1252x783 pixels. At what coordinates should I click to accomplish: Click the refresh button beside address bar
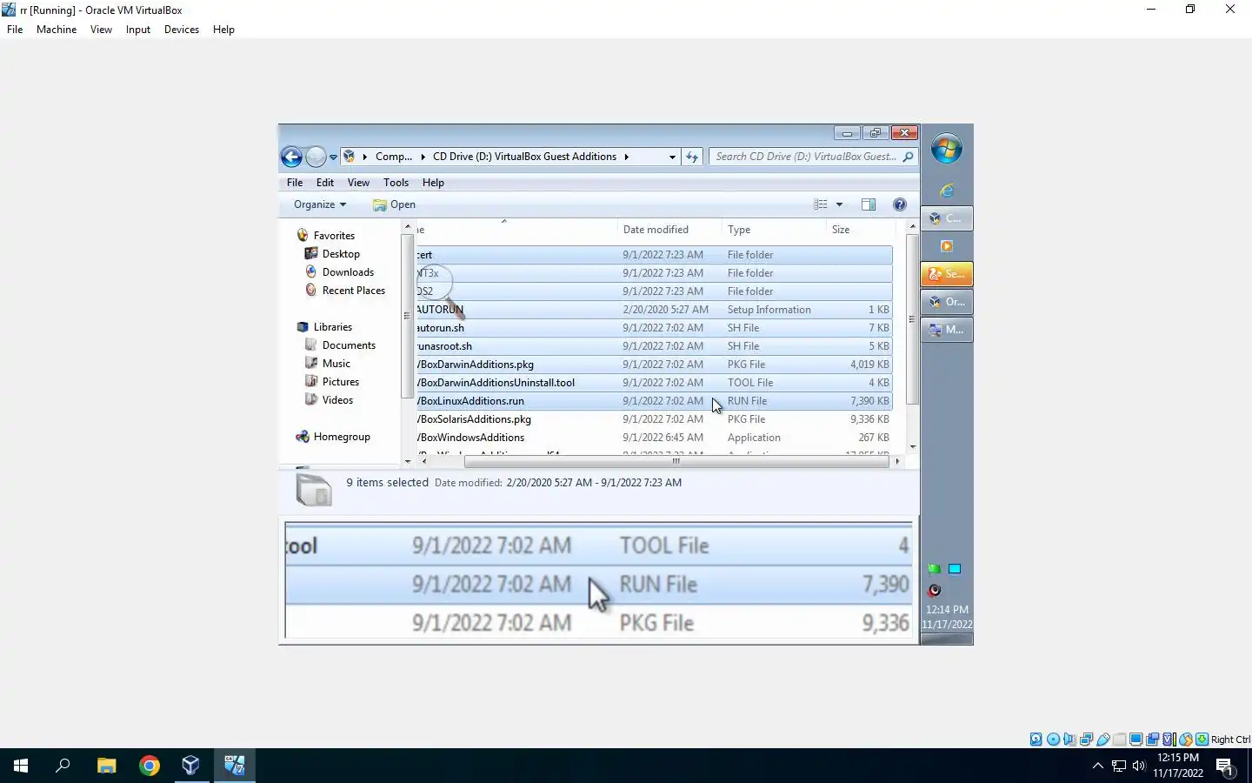click(x=692, y=157)
